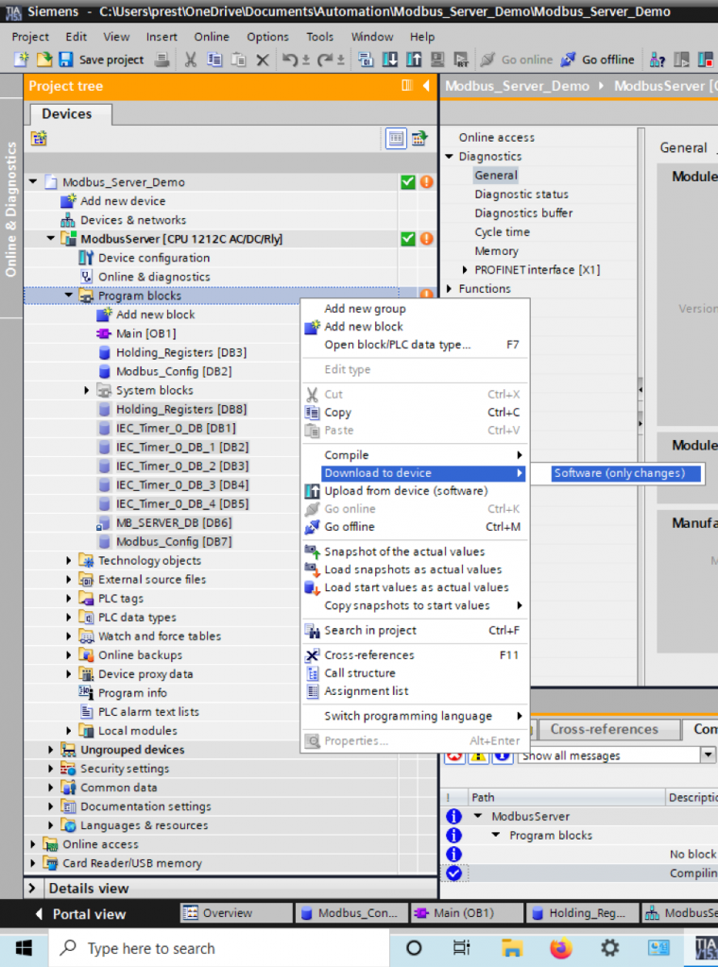The height and width of the screenshot is (967, 718).
Task: Click the Main [OB1] block icon
Action: (x=104, y=333)
